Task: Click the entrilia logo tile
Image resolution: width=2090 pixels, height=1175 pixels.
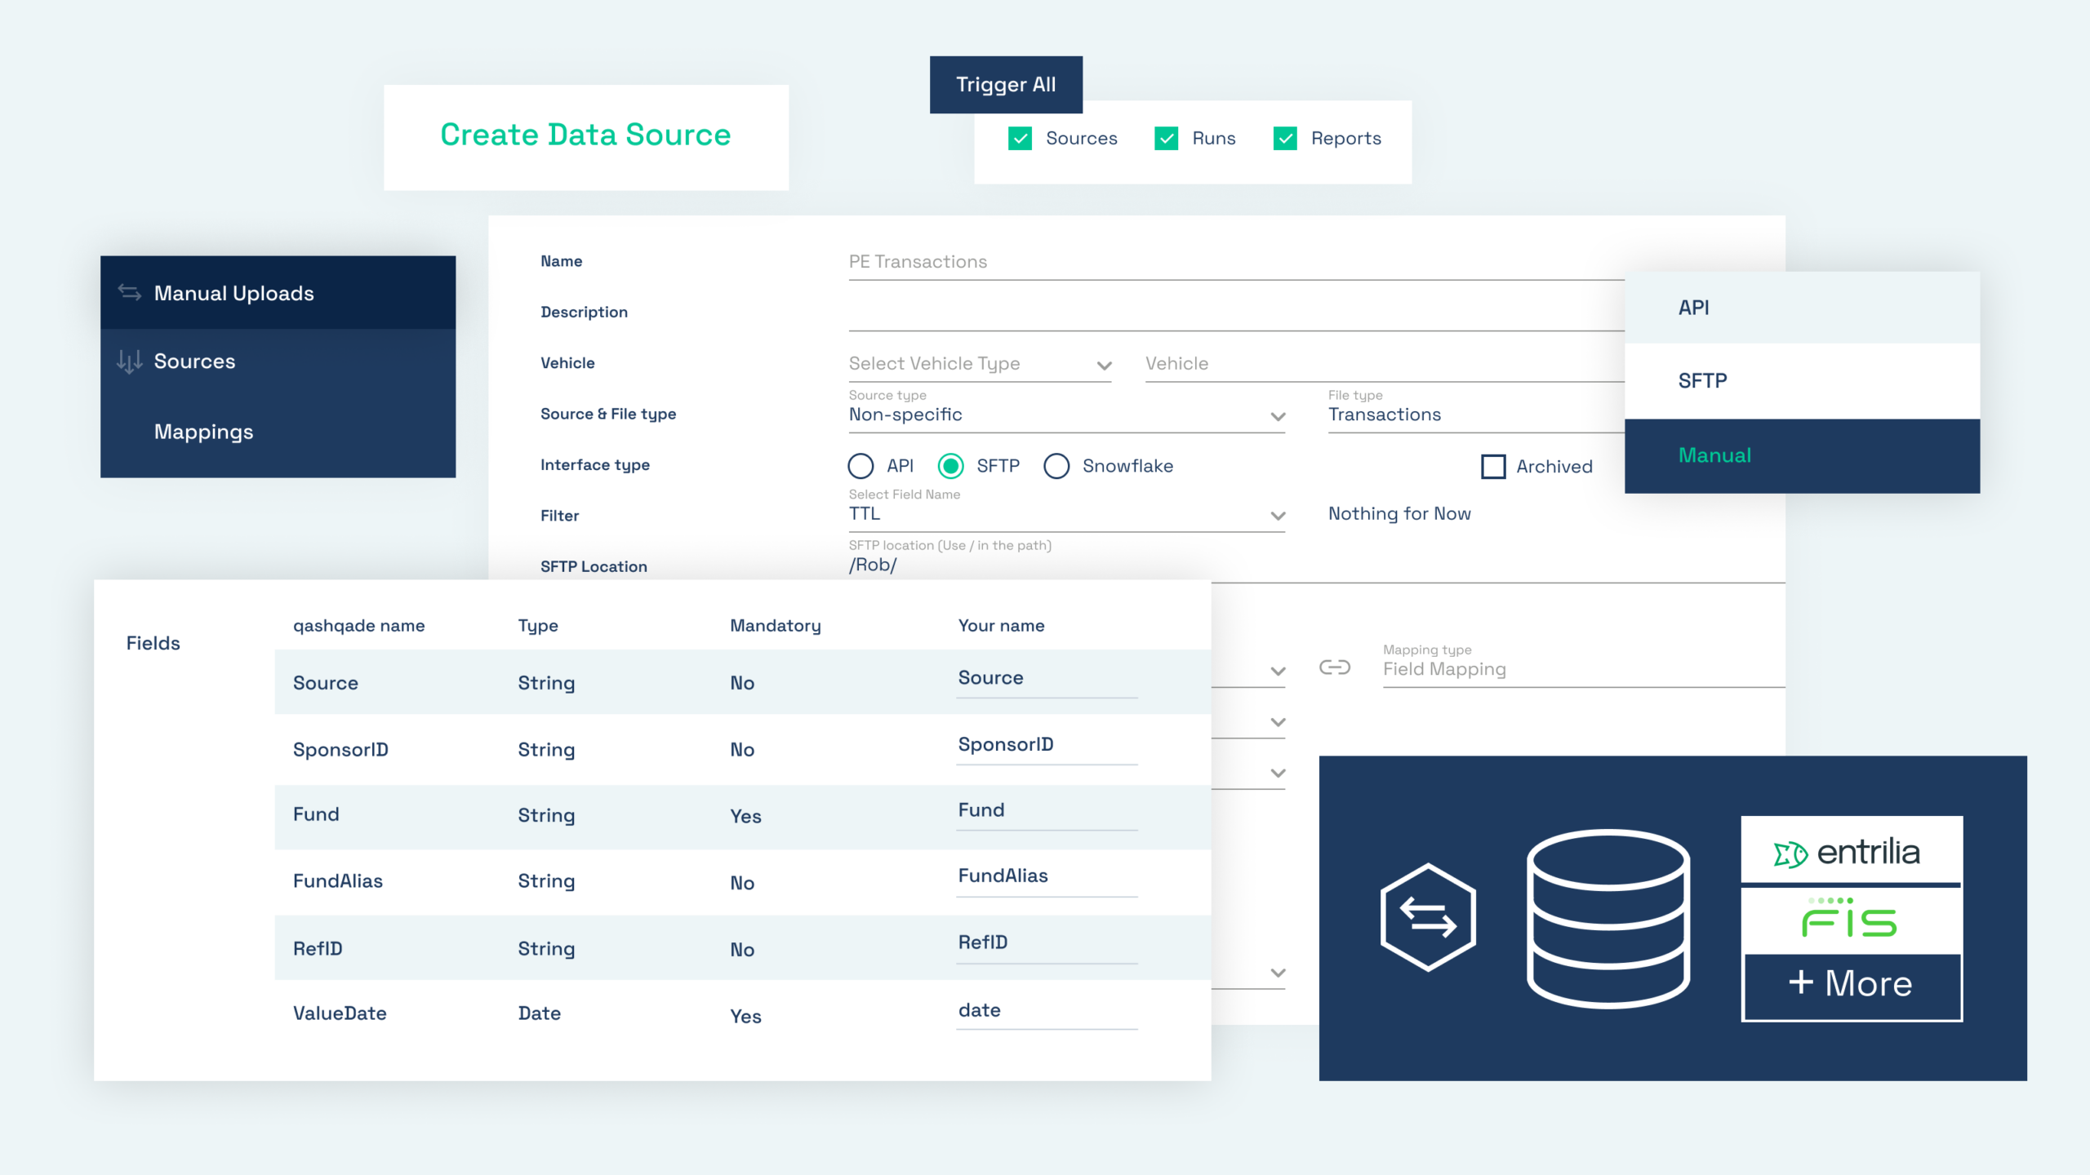Action: 1851,850
